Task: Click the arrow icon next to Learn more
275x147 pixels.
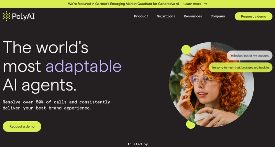Action: coord(206,4)
